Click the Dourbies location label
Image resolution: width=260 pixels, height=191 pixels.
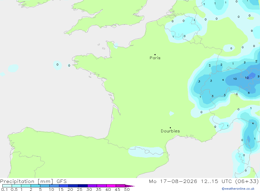[x=170, y=131]
